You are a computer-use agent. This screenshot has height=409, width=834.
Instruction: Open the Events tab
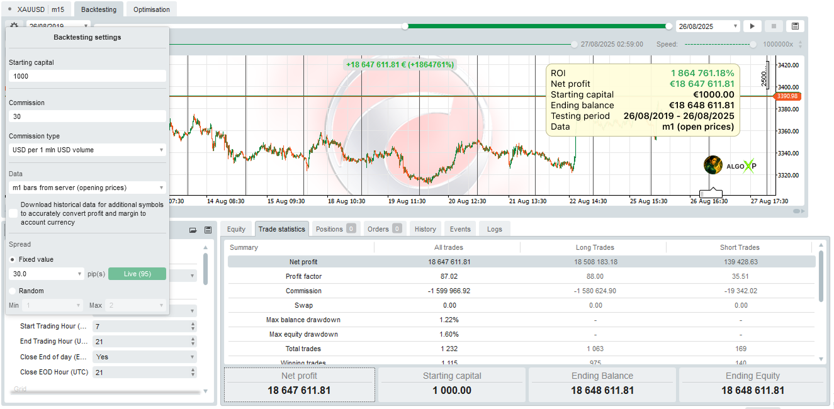[x=460, y=229]
